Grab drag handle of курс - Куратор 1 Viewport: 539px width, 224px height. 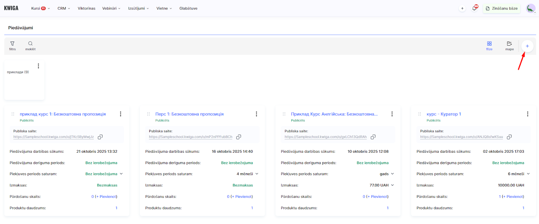(x=419, y=114)
